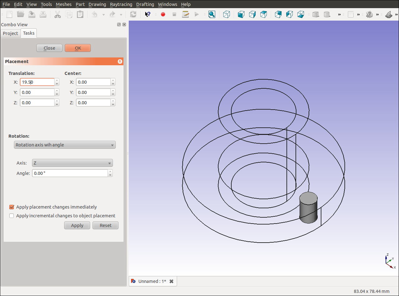This screenshot has width=399, height=296.
Task: Set rear view using the cube icon
Action: tap(278, 14)
